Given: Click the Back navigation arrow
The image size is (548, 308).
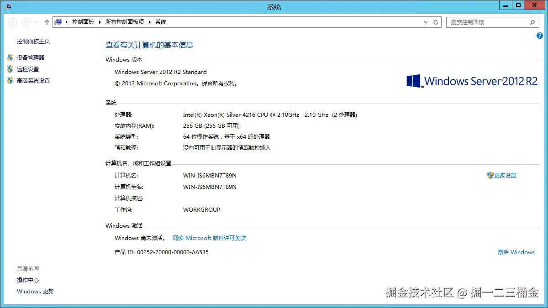Looking at the screenshot, I should tap(13, 22).
